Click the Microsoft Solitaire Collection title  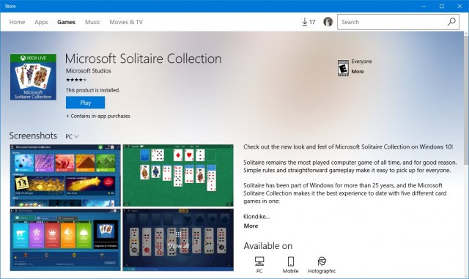pos(144,59)
